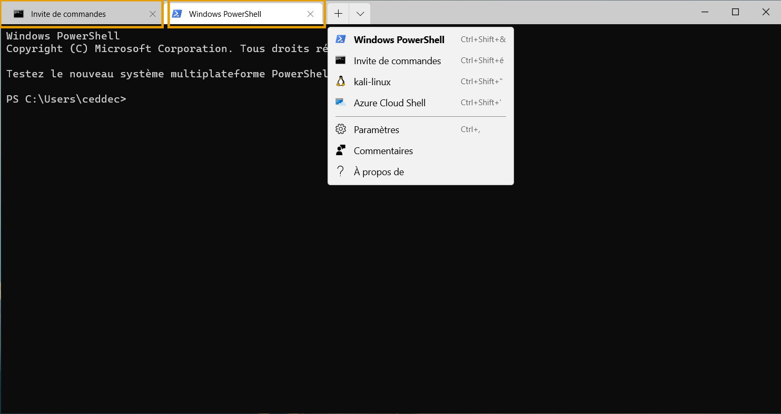The image size is (781, 414).
Task: Close the Windows PowerShell tab
Action: [x=311, y=14]
